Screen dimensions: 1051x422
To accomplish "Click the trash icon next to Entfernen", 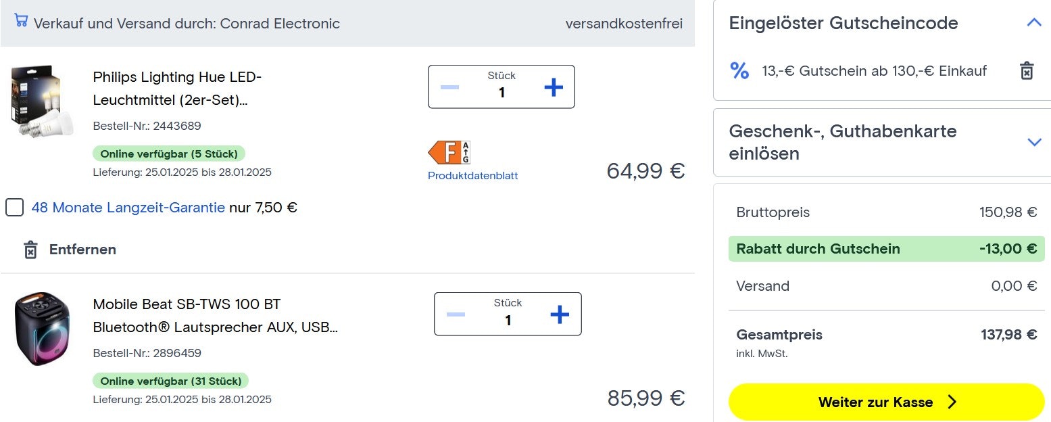I will pyautogui.click(x=30, y=250).
